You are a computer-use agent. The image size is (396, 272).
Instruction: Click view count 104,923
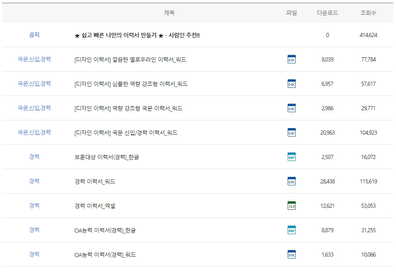pos(368,133)
